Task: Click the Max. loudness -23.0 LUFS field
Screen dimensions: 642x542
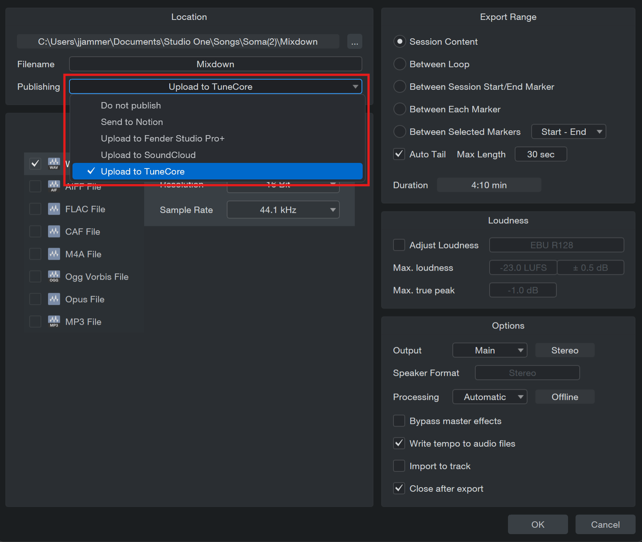Action: tap(523, 268)
